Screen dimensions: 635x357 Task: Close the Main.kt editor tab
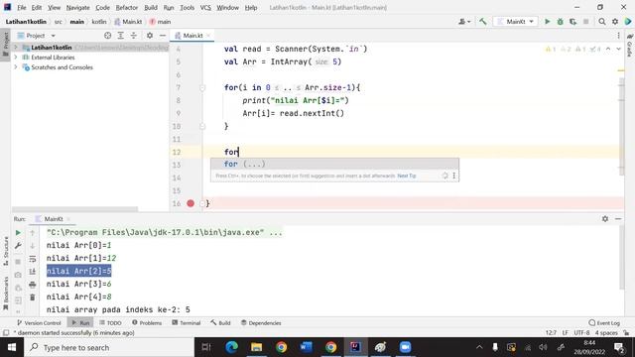(x=208, y=36)
